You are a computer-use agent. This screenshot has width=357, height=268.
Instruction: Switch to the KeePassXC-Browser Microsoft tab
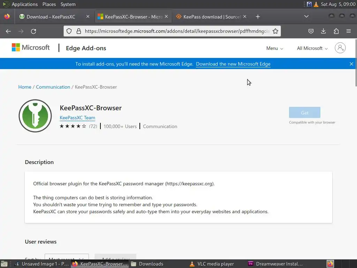pos(133,17)
